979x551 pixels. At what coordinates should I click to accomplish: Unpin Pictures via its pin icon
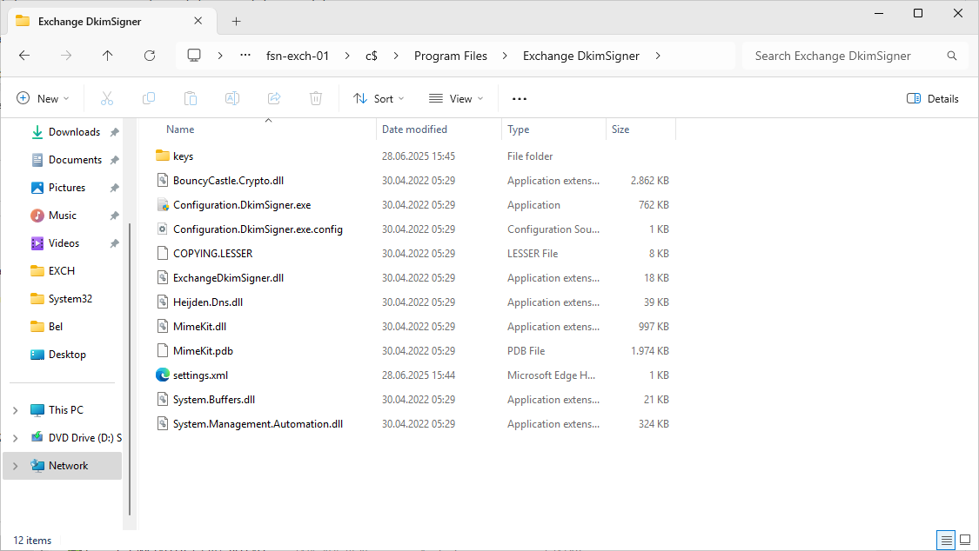114,188
